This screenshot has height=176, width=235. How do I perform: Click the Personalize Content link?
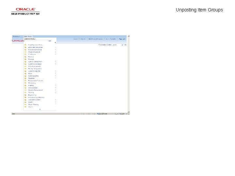pos(105,45)
